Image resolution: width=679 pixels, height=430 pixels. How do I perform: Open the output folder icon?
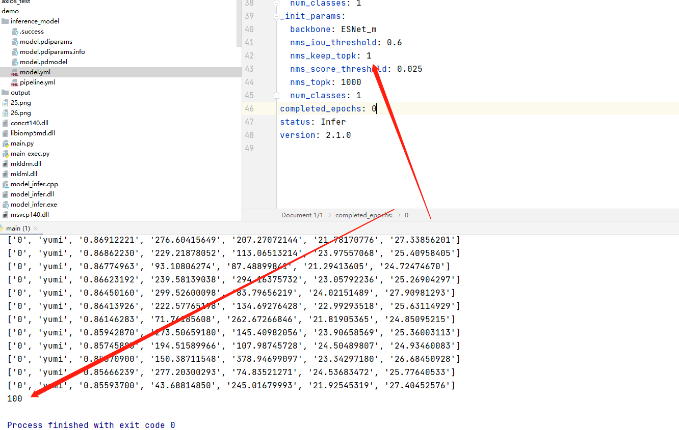(x=5, y=93)
